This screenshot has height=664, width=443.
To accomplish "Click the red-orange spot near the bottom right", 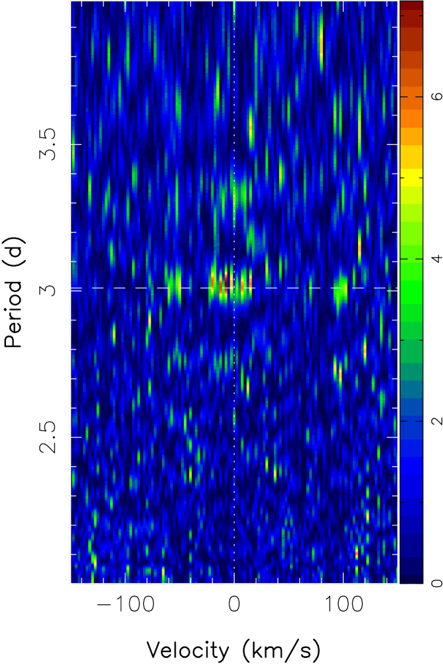I will [x=356, y=552].
